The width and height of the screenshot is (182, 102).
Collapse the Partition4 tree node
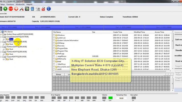pos(1,52)
